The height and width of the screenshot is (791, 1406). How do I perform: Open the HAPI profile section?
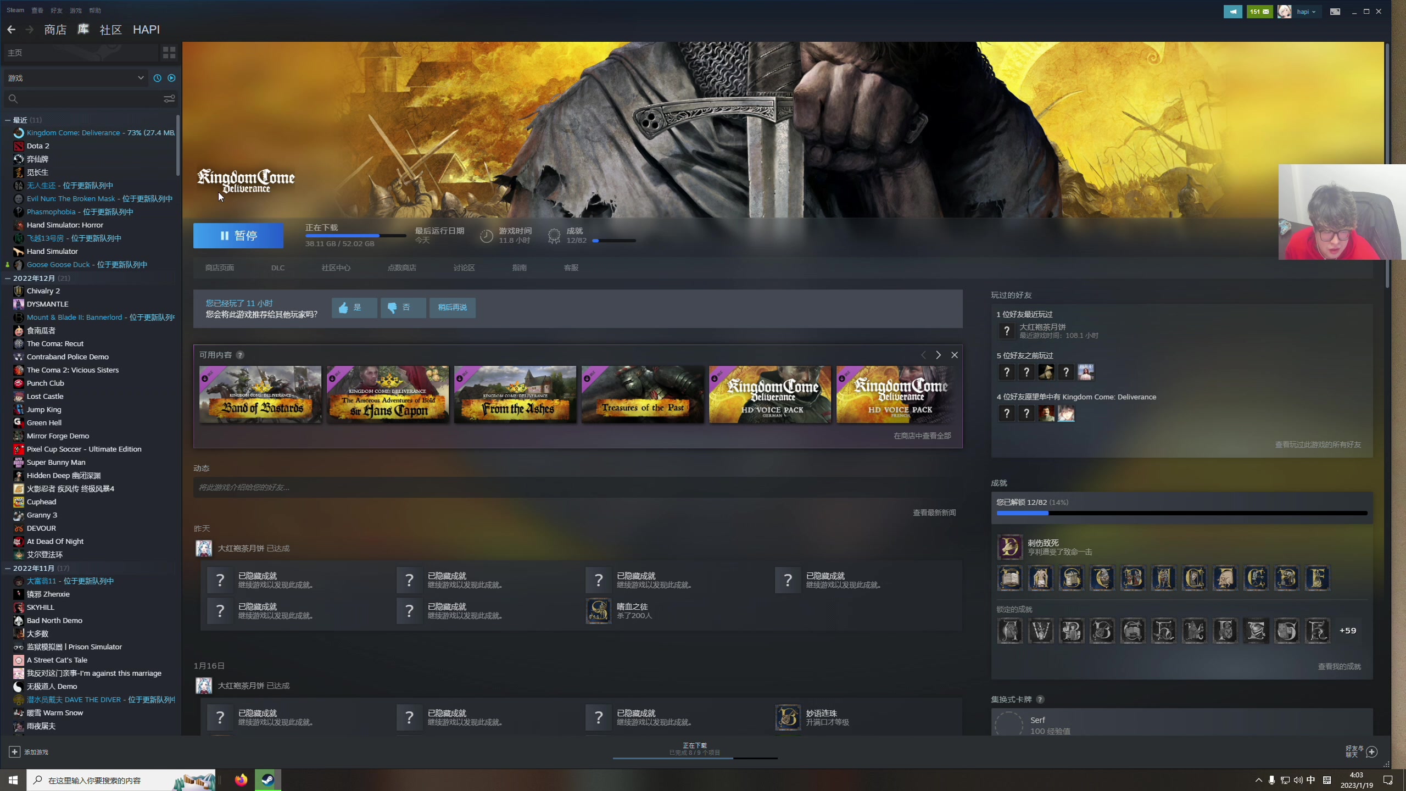click(146, 30)
